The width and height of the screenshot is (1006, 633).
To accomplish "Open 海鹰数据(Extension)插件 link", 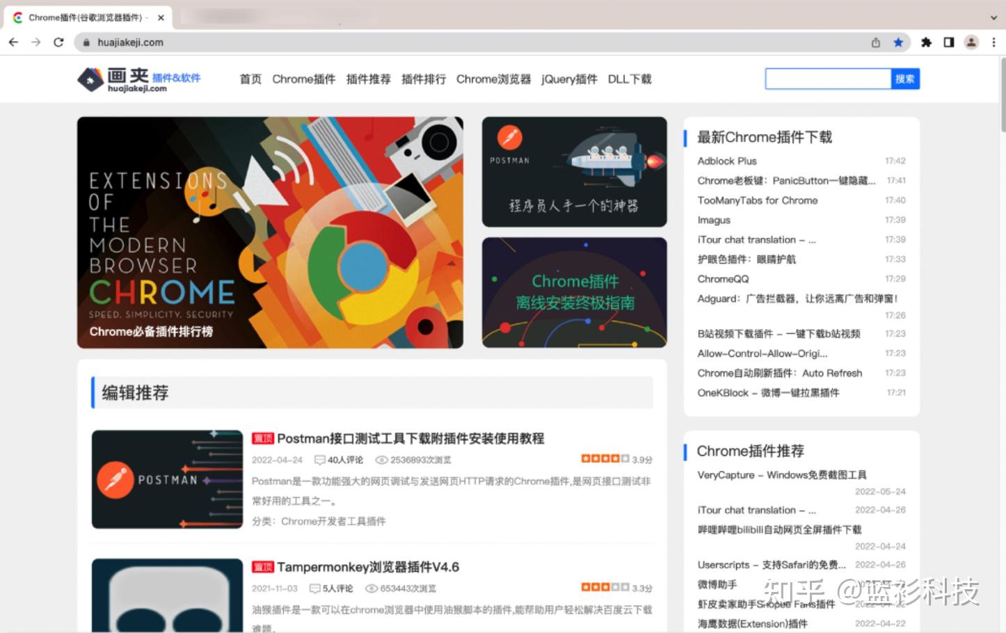I will (x=752, y=623).
